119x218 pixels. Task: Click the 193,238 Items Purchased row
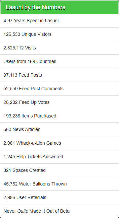point(59,116)
